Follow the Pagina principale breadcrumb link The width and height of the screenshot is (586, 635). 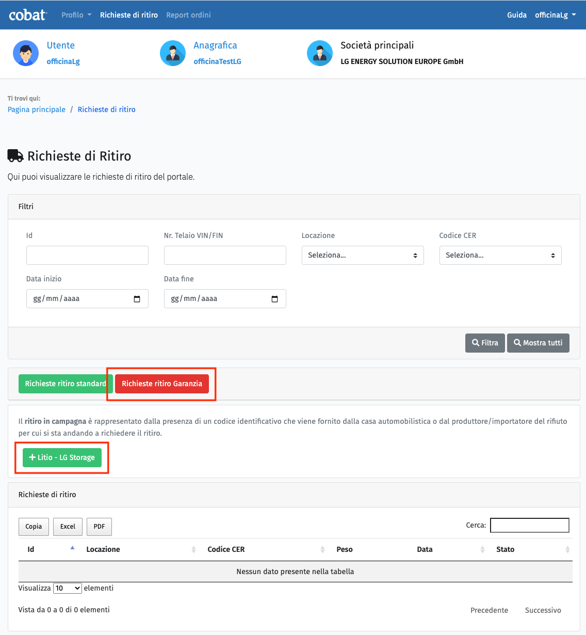tap(37, 109)
